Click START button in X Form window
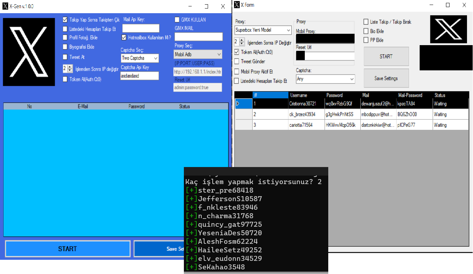The width and height of the screenshot is (473, 274). 386,57
